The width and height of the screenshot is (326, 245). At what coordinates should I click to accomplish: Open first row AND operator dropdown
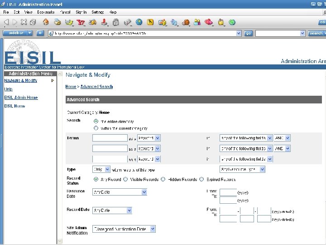282,138
